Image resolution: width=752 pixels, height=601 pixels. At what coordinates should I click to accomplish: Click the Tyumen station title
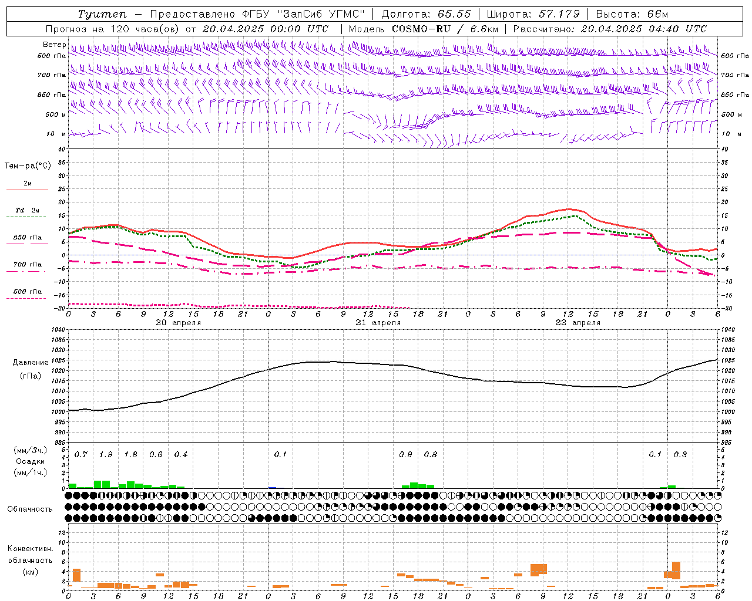(x=102, y=14)
